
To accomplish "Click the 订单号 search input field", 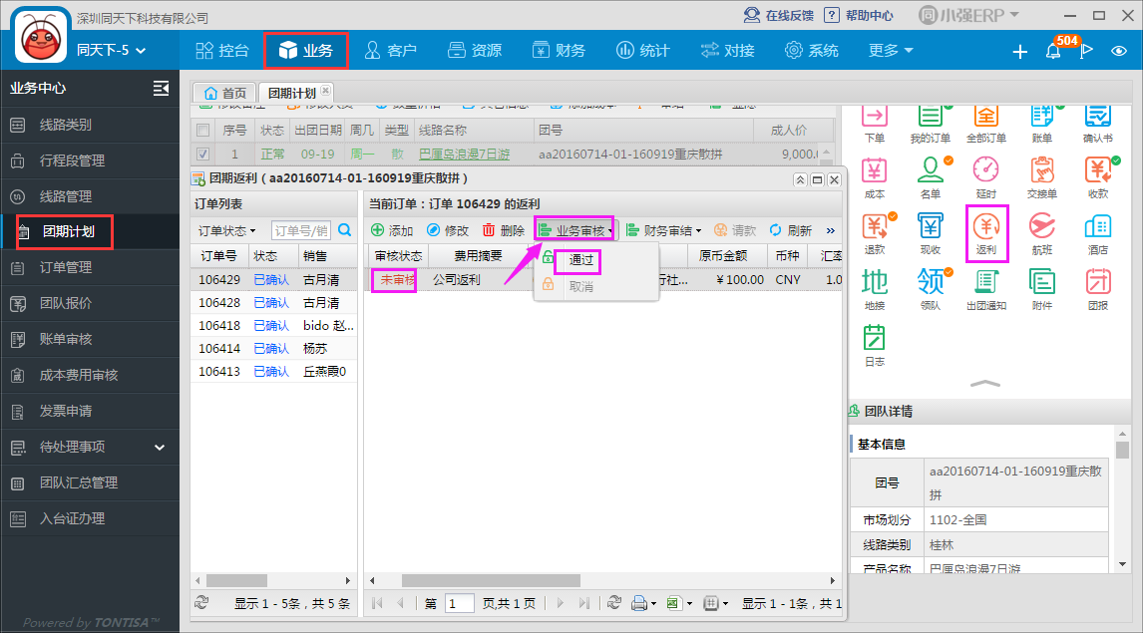I will coord(301,231).
